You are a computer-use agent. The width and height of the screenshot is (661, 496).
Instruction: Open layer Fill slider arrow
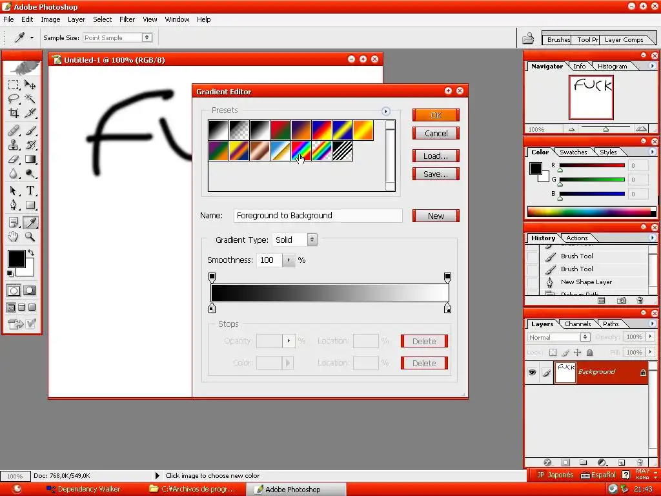click(650, 352)
